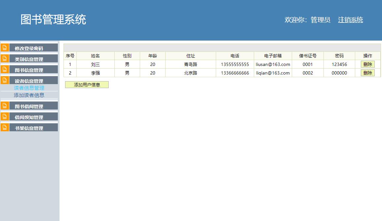Screen dimensions: 382x221
Task: Delete the reader record for 李强
Action: coord(367,73)
